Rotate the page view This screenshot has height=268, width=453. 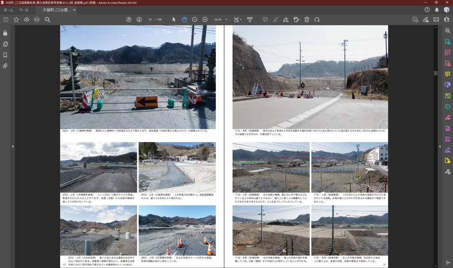[317, 19]
